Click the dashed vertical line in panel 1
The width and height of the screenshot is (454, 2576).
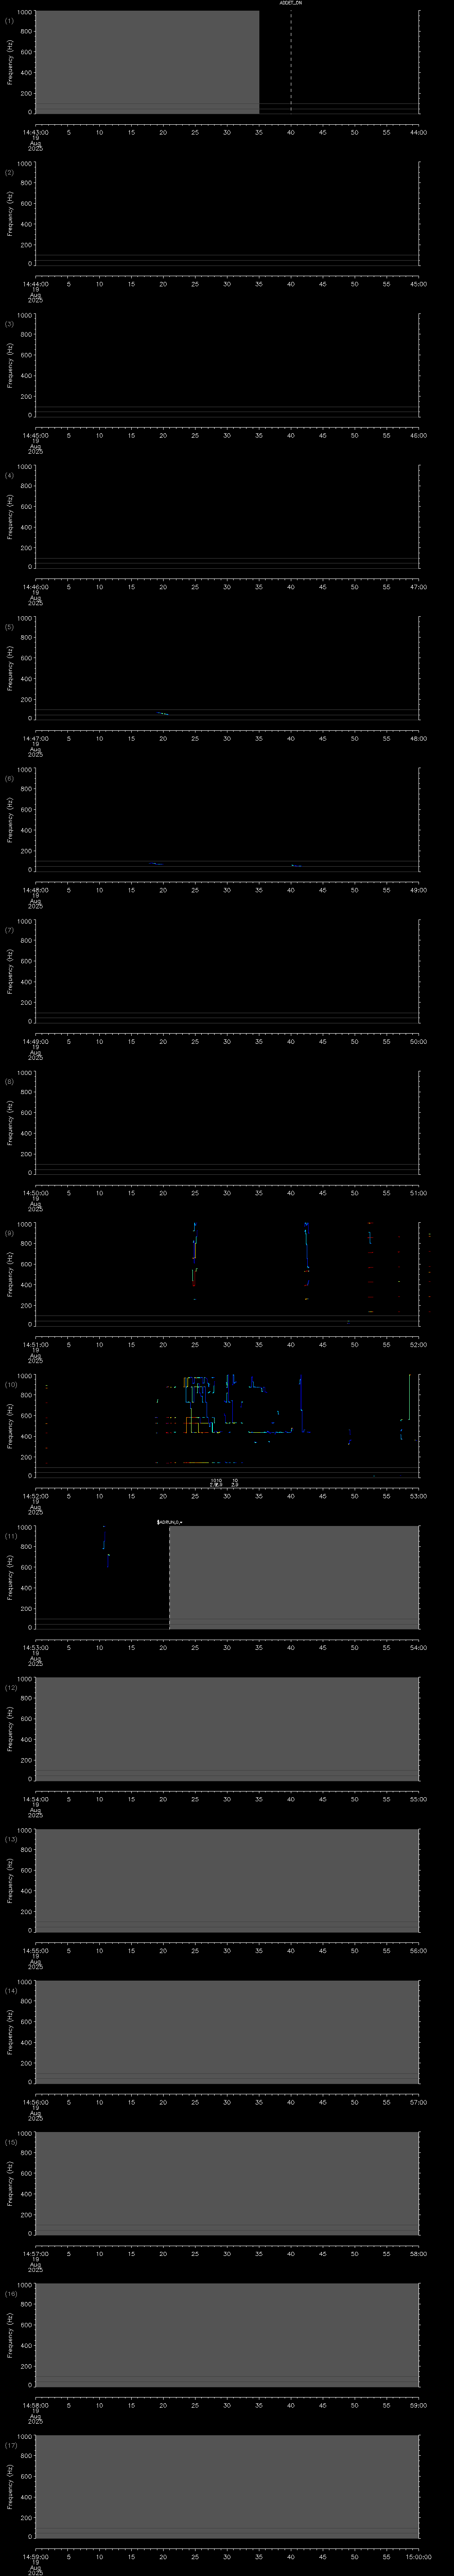(x=290, y=60)
